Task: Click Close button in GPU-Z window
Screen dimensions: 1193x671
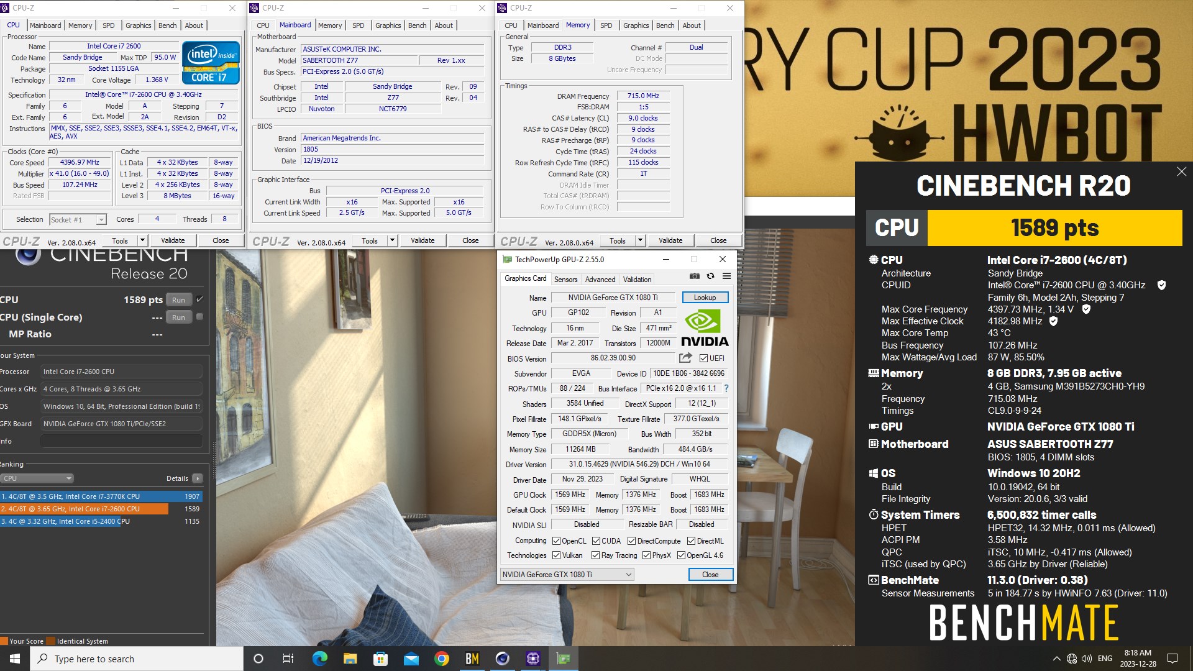Action: coord(710,575)
